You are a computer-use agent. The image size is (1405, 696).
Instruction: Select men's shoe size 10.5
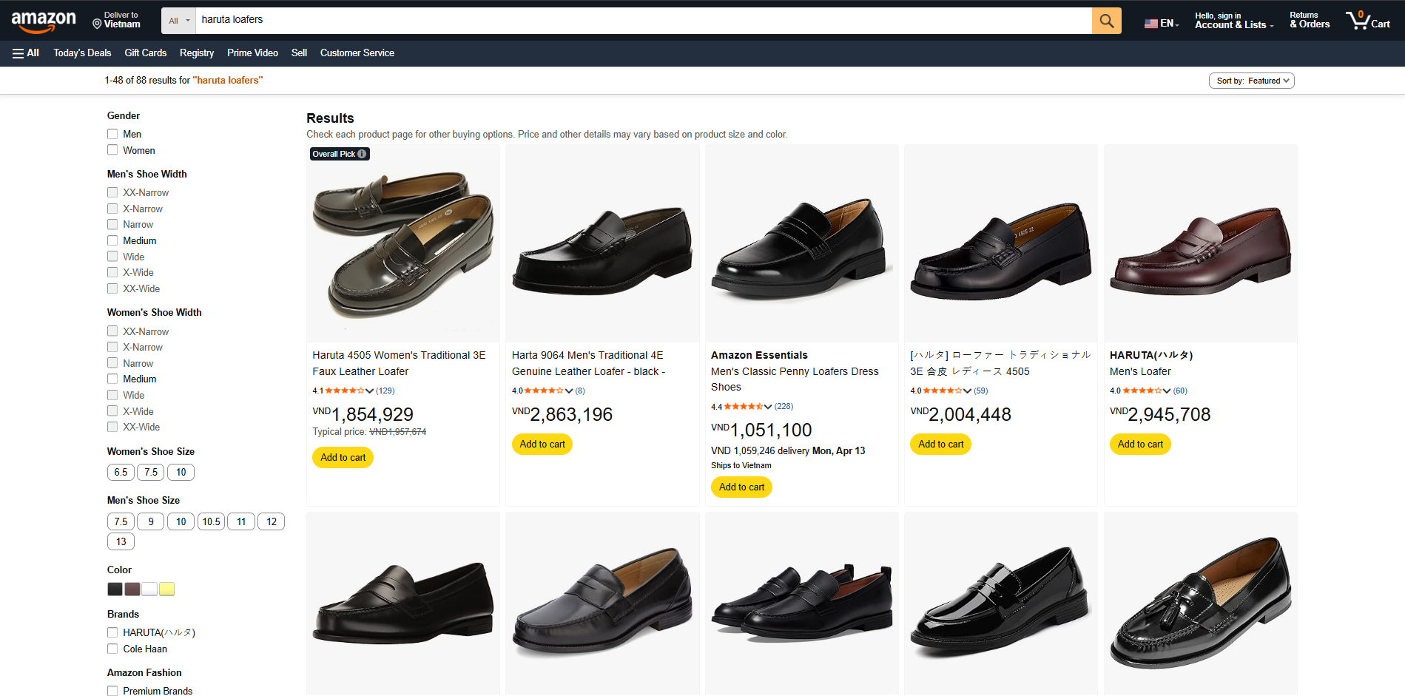(x=210, y=521)
